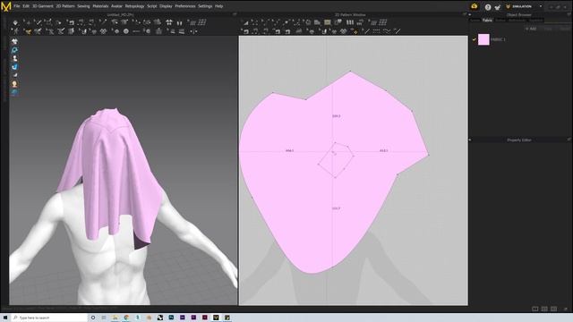Click the blue shirt icon in 3D viewport sidebar

(14, 67)
